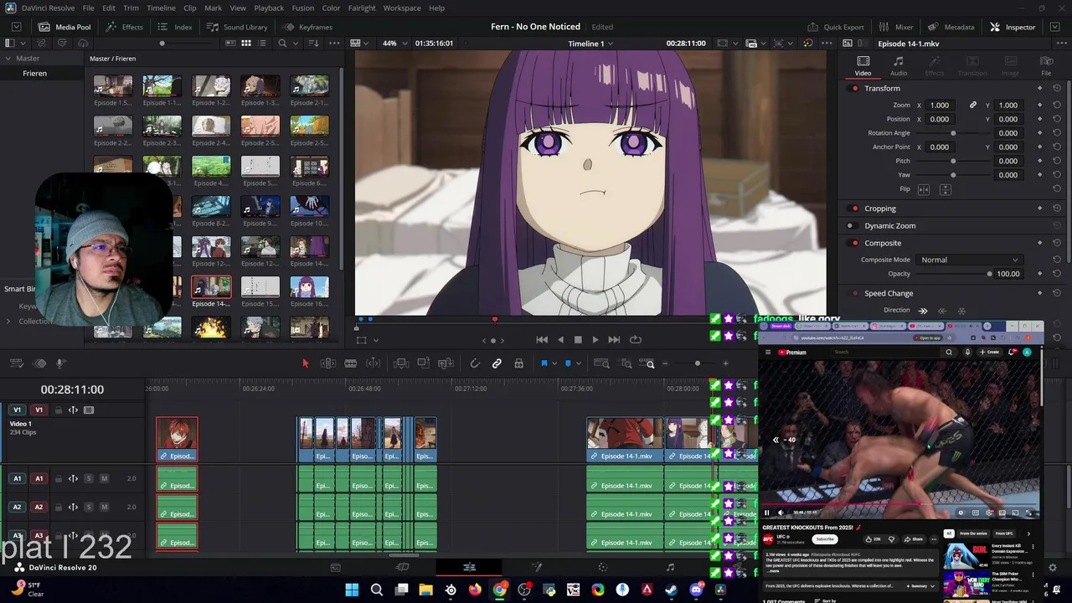Screen dimensions: 1072x603
Task: Click Insert Clip timeline toolbar icon
Action: tap(401, 363)
